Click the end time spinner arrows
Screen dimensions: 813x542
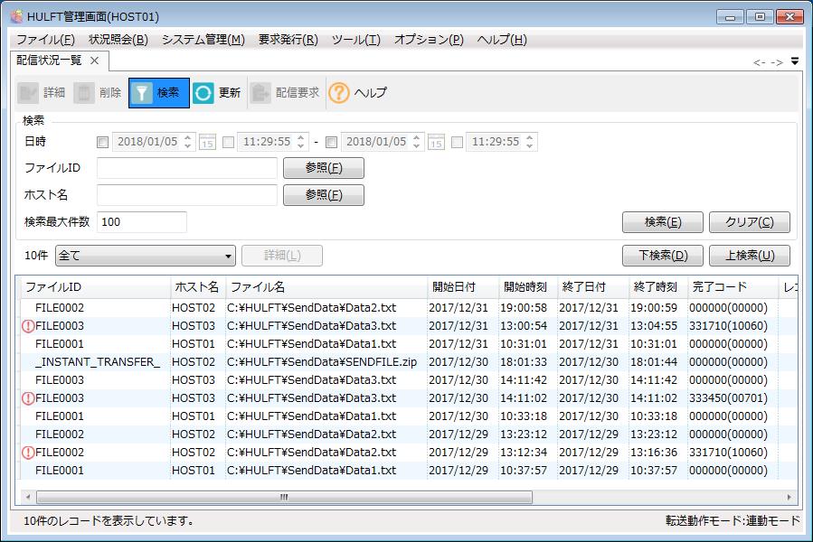pos(529,142)
